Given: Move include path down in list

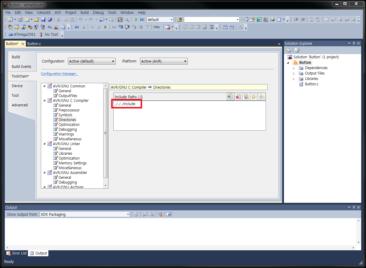Looking at the screenshot, I should coord(261,96).
